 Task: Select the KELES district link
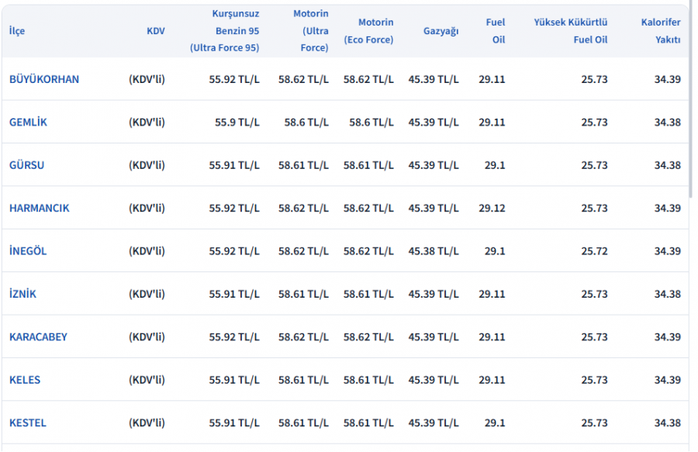(x=25, y=380)
